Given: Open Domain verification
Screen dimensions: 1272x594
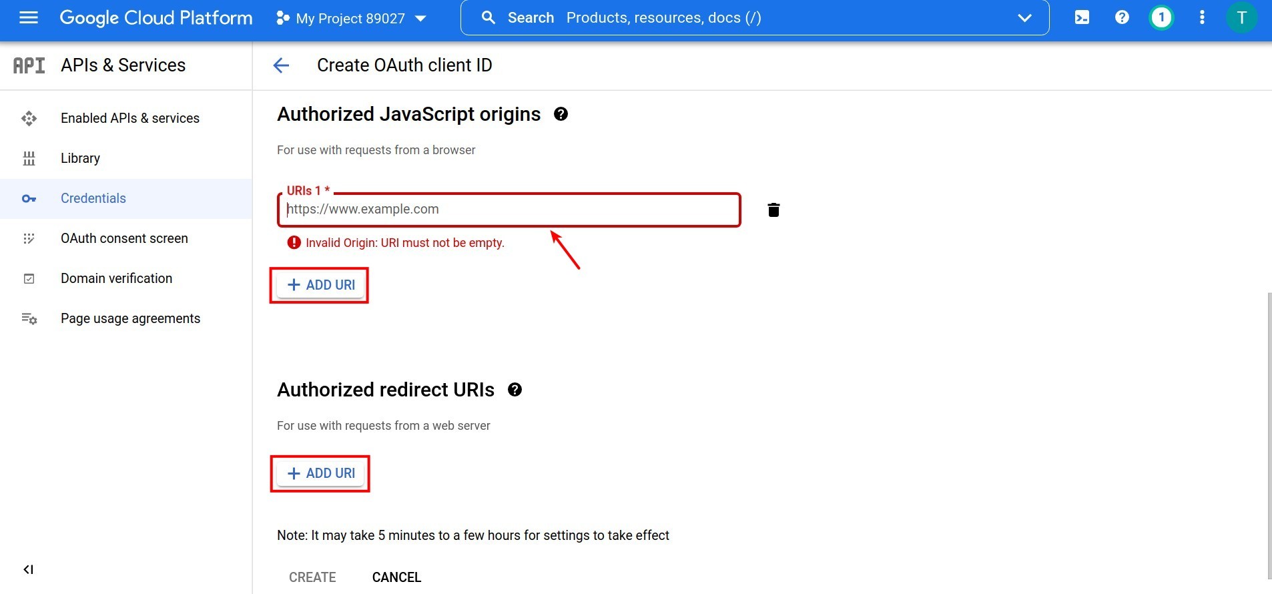Looking at the screenshot, I should pyautogui.click(x=126, y=278).
